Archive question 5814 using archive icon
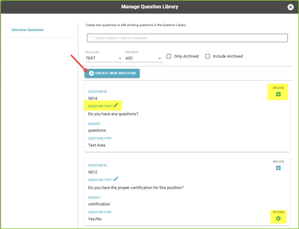 tap(278, 94)
